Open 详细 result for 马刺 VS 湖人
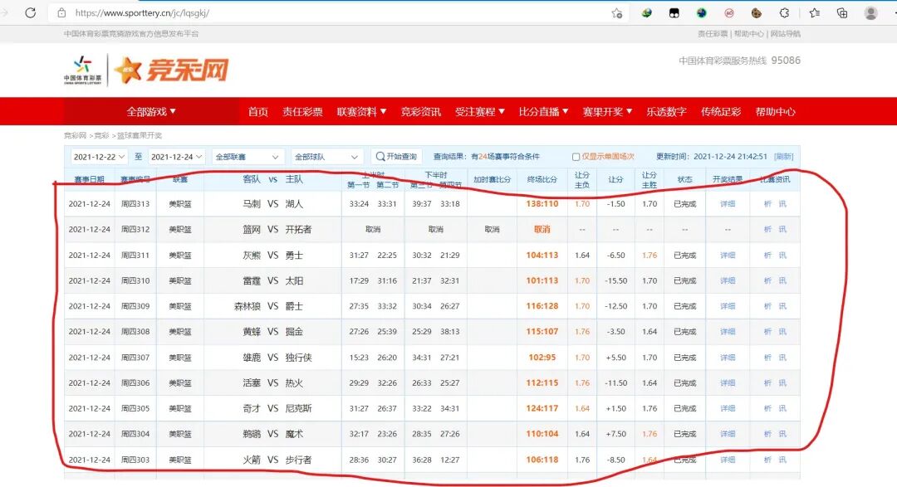 (728, 204)
